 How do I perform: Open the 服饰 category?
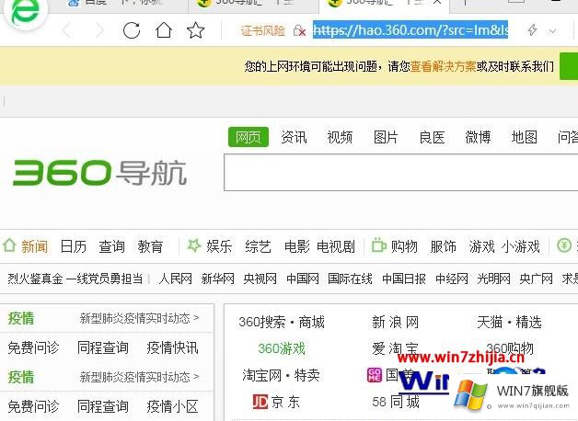pos(443,246)
